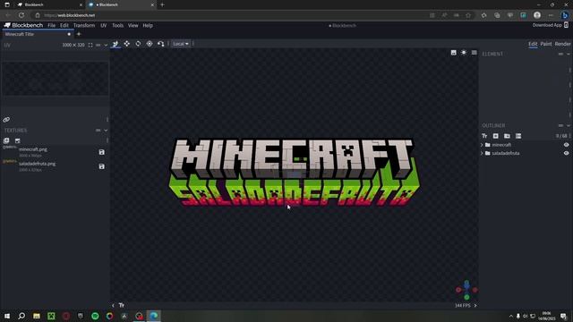
Task: Click the viewport screenshot icon
Action: click(x=454, y=53)
